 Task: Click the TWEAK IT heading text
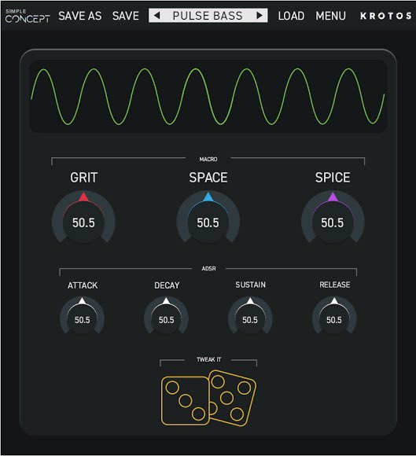pyautogui.click(x=209, y=359)
